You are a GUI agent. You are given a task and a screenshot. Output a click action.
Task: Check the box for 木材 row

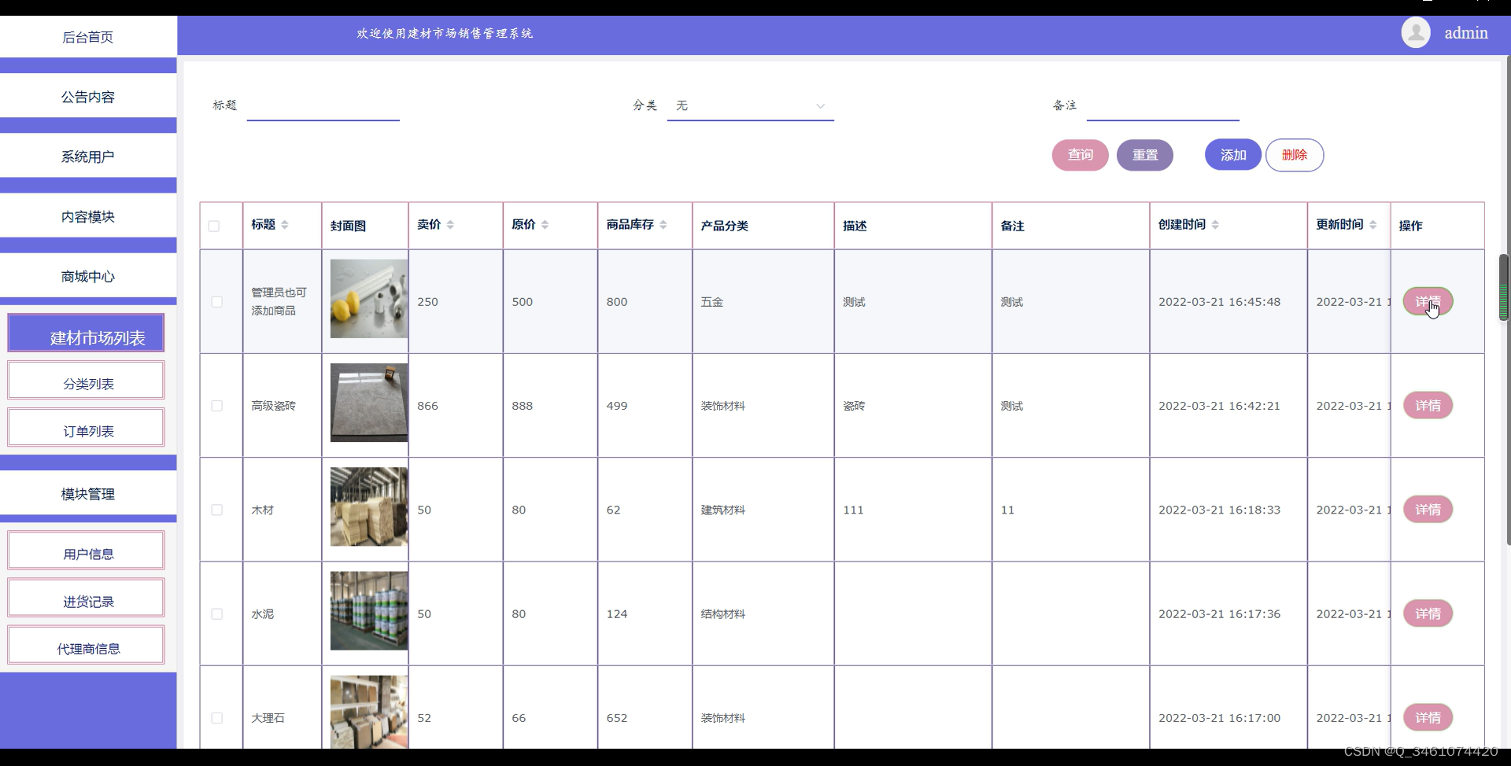coord(217,510)
